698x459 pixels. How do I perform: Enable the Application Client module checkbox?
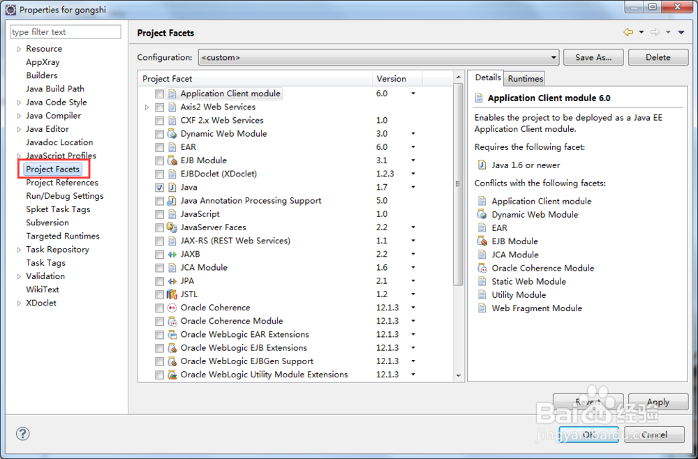[x=159, y=94]
